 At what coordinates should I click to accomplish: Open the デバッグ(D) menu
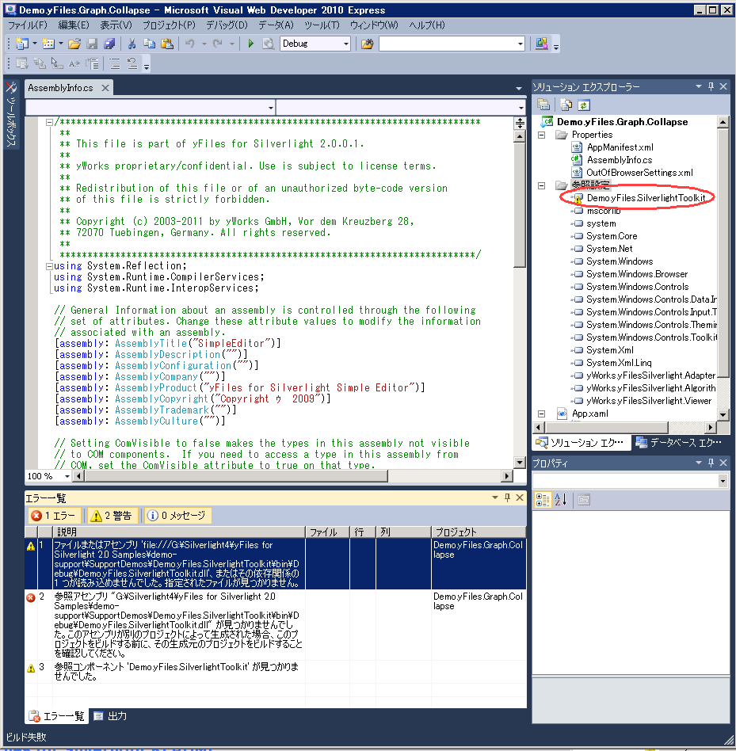tap(227, 25)
